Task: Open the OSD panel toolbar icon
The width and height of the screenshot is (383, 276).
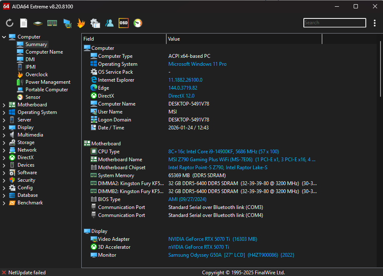Action: (123, 23)
